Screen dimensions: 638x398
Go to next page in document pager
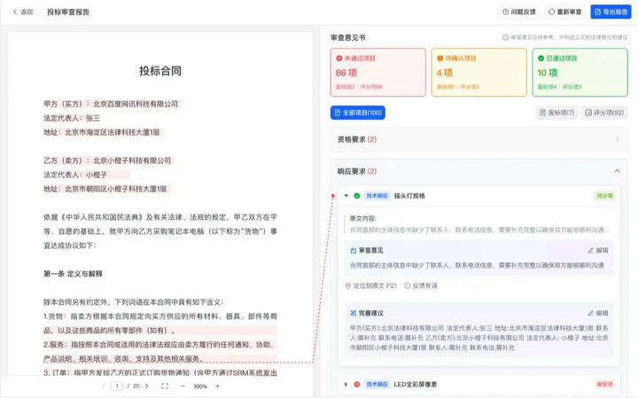[146, 386]
